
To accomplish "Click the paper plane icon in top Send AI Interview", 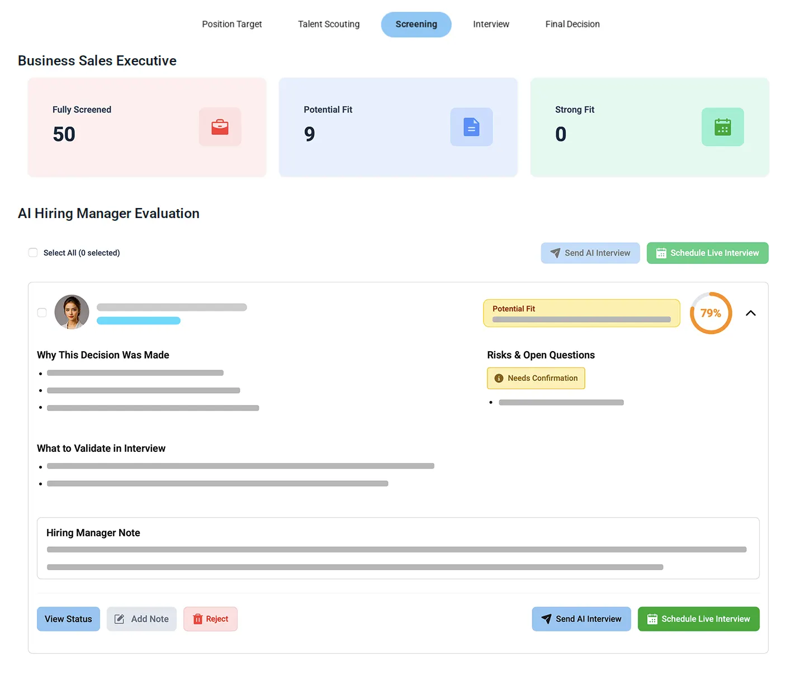I will (x=555, y=253).
